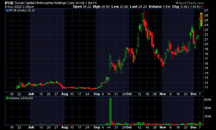216x130 pixels.
Task: Click the Chg -0.39 (-1.52%) value
Action: click(186, 6)
